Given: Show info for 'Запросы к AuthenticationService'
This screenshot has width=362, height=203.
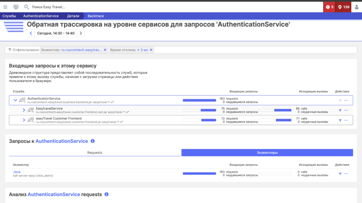Looking at the screenshot, I should pyautogui.click(x=93, y=141).
